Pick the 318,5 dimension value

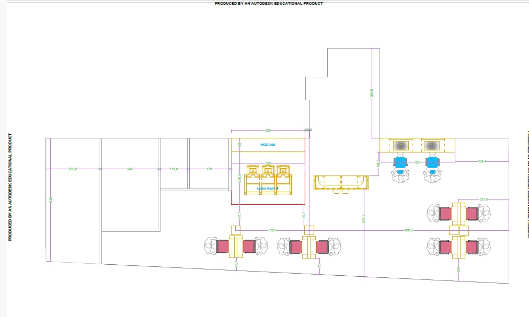tap(272, 230)
